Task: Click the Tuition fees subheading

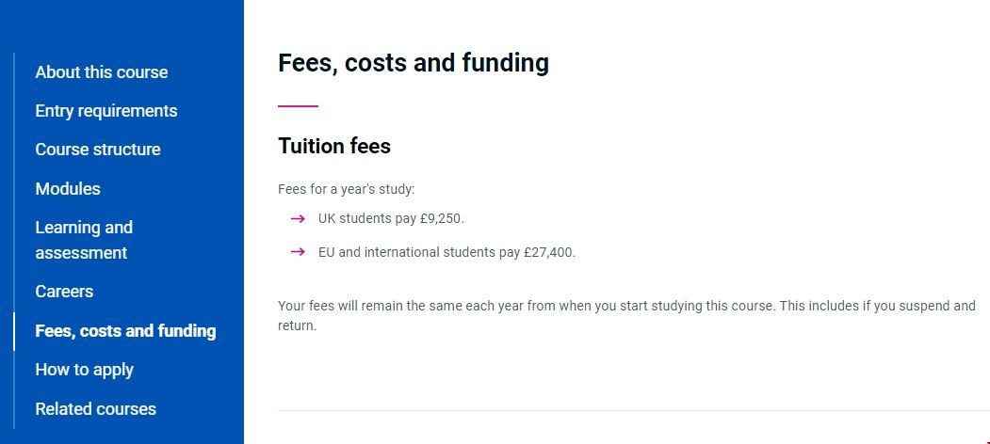Action: (x=333, y=146)
